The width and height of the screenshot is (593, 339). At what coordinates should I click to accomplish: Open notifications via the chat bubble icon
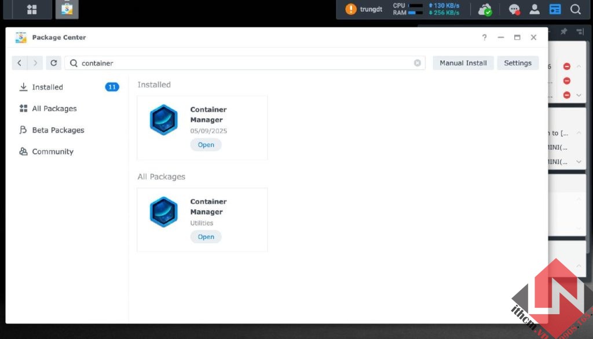(514, 9)
